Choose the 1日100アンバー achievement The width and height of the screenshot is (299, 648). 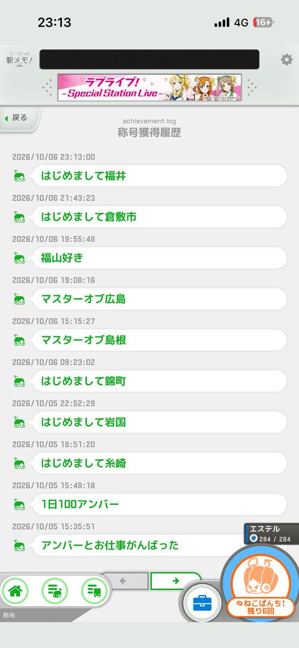point(158,504)
